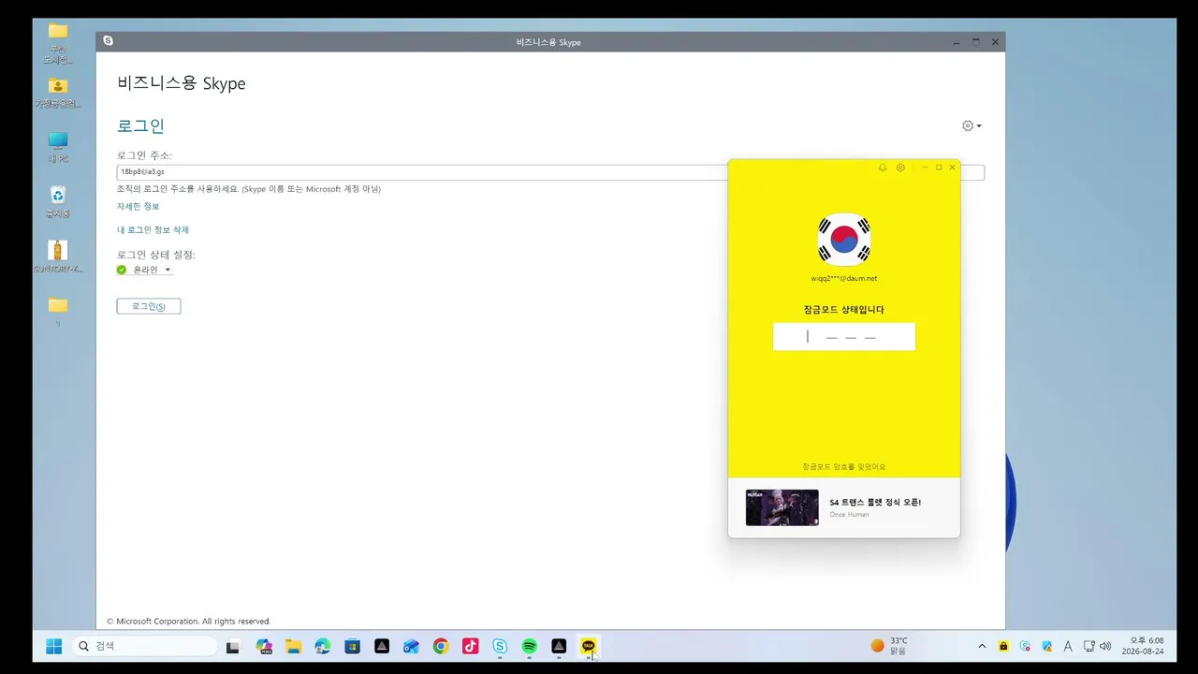Image resolution: width=1198 pixels, height=674 pixels.
Task: Open the 자세한 정보 link
Action: coord(139,206)
